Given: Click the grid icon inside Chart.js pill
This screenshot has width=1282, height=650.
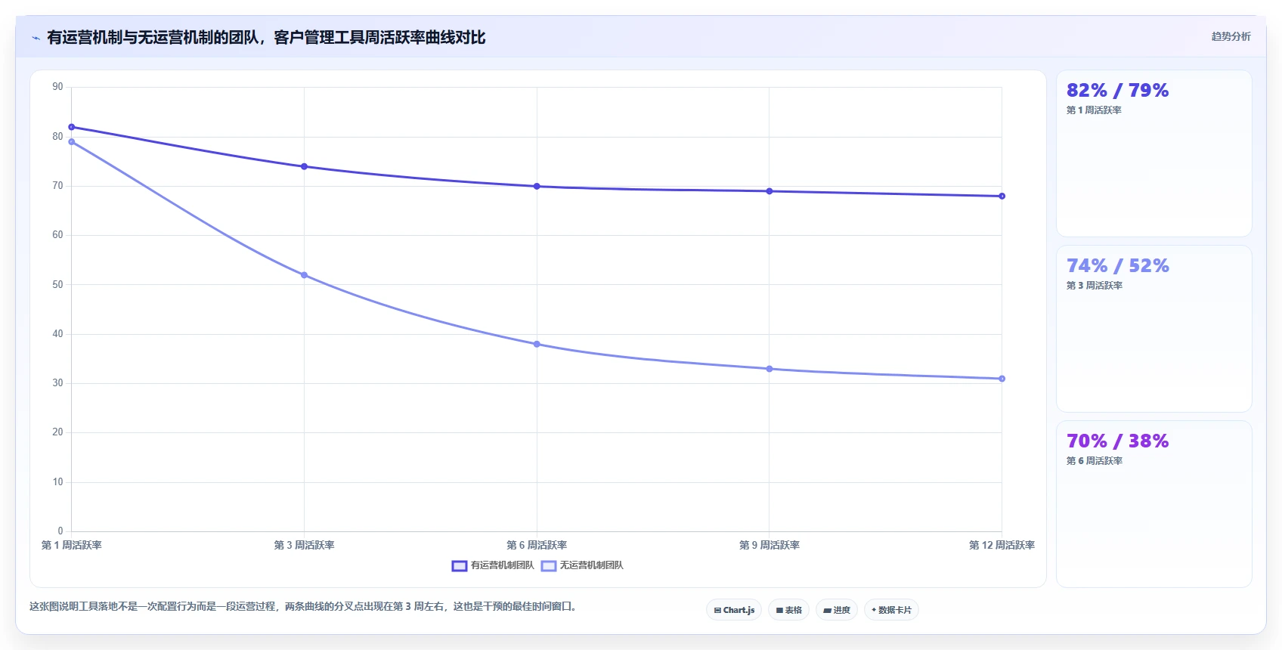Looking at the screenshot, I should coord(717,610).
